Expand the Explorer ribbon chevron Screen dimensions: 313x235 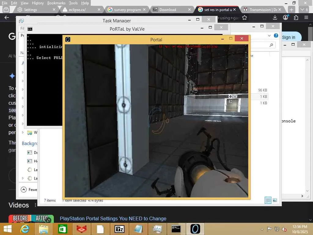coord(269,35)
